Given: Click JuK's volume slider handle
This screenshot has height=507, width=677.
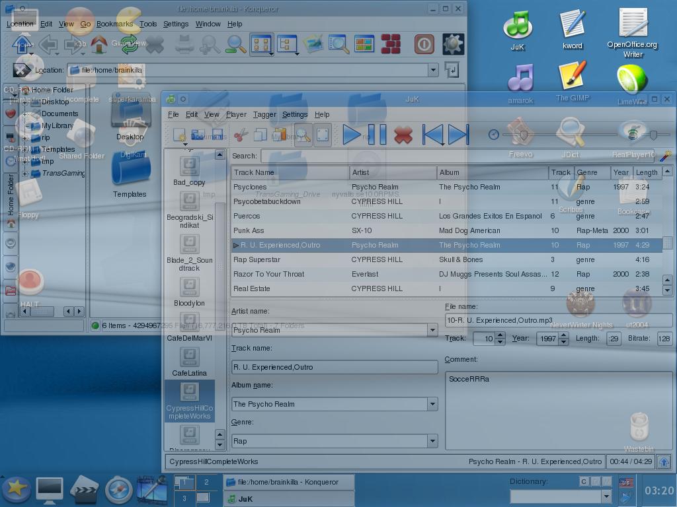Looking at the screenshot, I should pyautogui.click(x=654, y=135).
